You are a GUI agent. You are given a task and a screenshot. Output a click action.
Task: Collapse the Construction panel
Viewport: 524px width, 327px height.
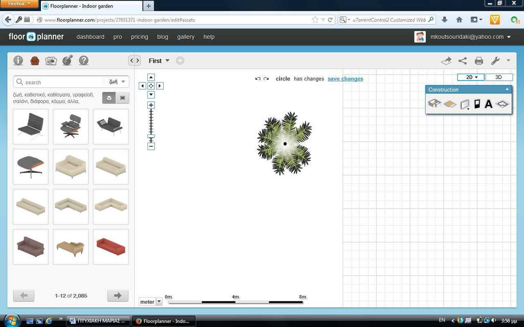point(507,89)
